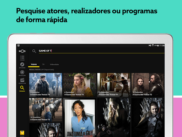
Task: Open A Guerra dos Tronos T6 thumbnail
Action: (x=45, y=85)
